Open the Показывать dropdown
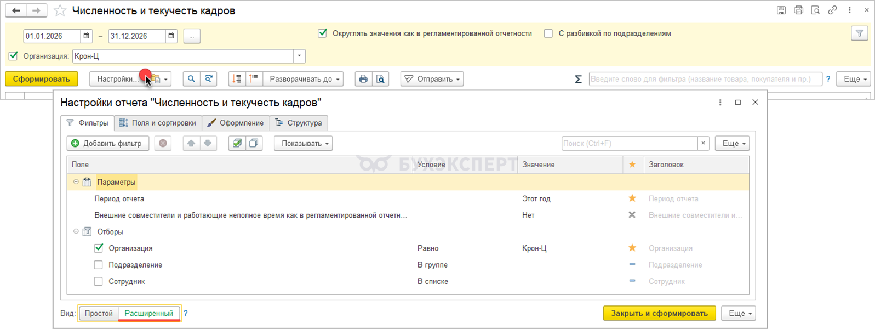This screenshot has height=329, width=875. click(x=303, y=144)
